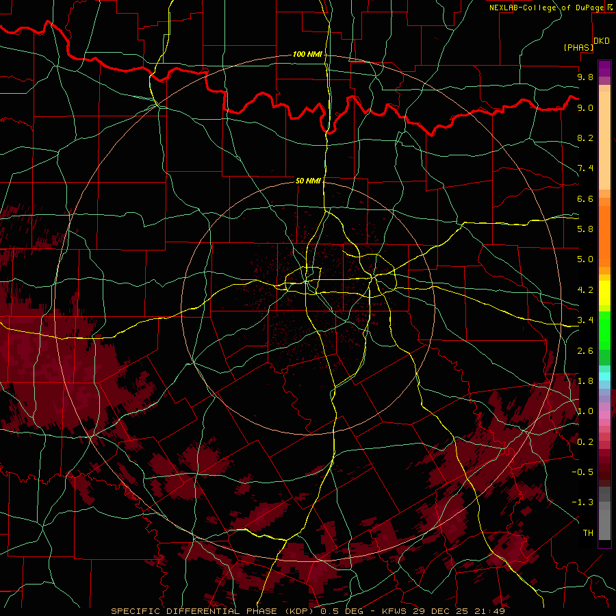Click the 9.0 value on the color scale
Image resolution: width=616 pixels, height=616 pixels.
click(x=585, y=107)
